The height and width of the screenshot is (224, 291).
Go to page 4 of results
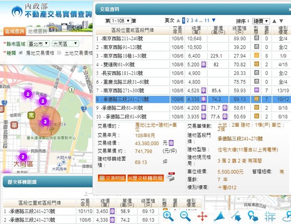point(196,21)
